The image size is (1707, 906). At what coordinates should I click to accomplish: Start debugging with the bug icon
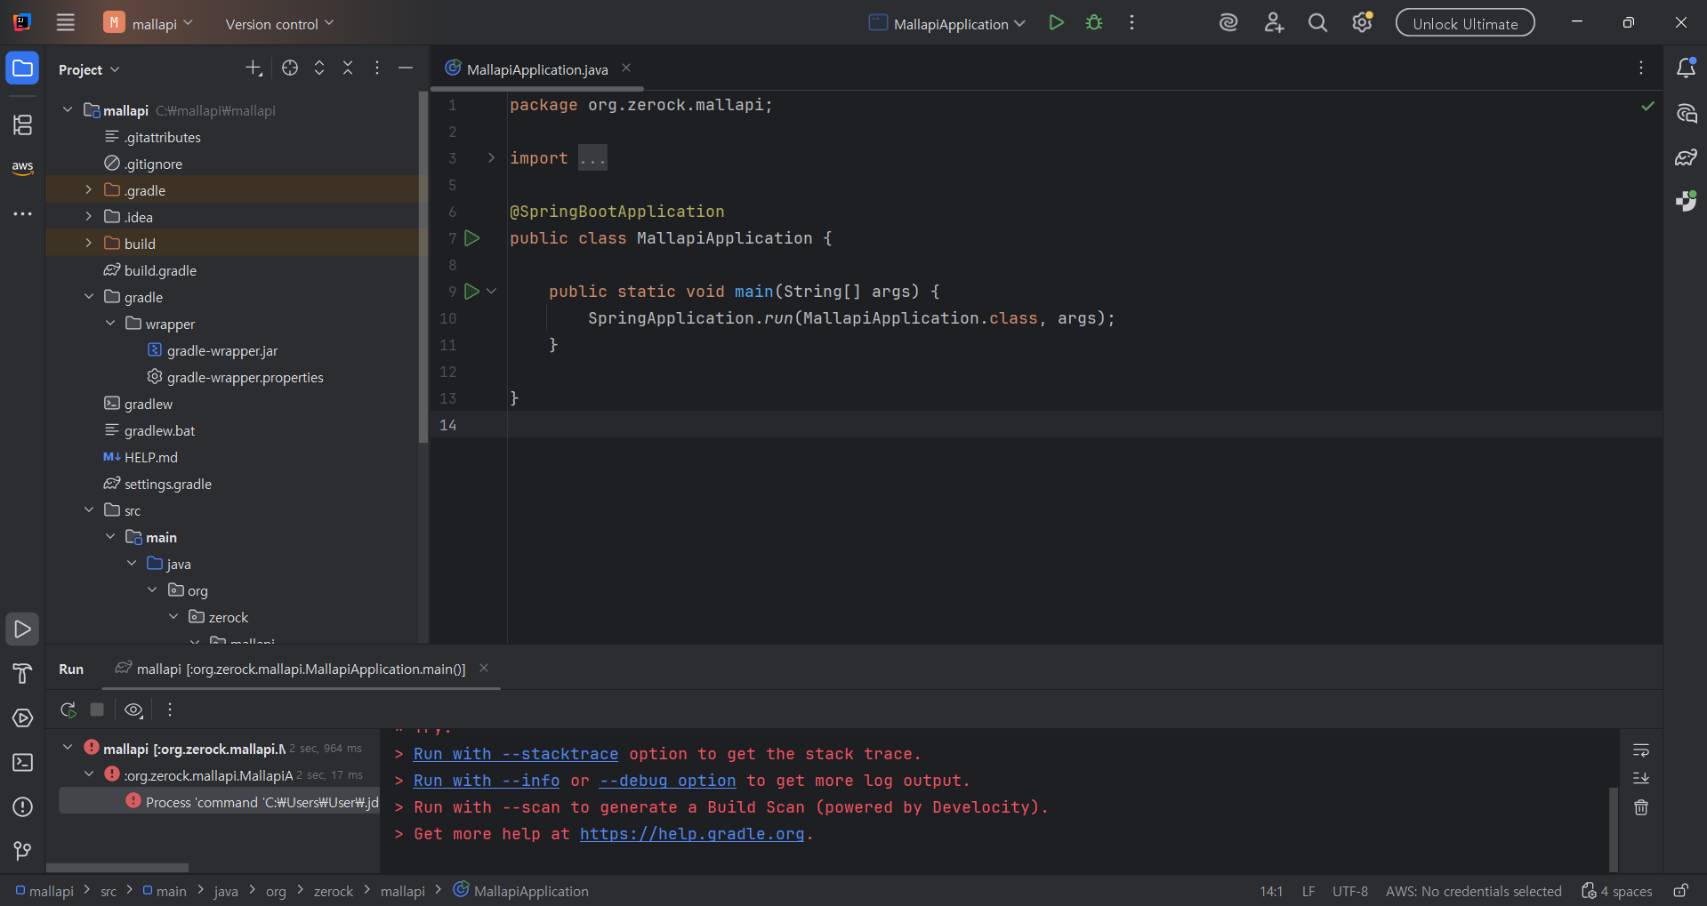(x=1094, y=23)
